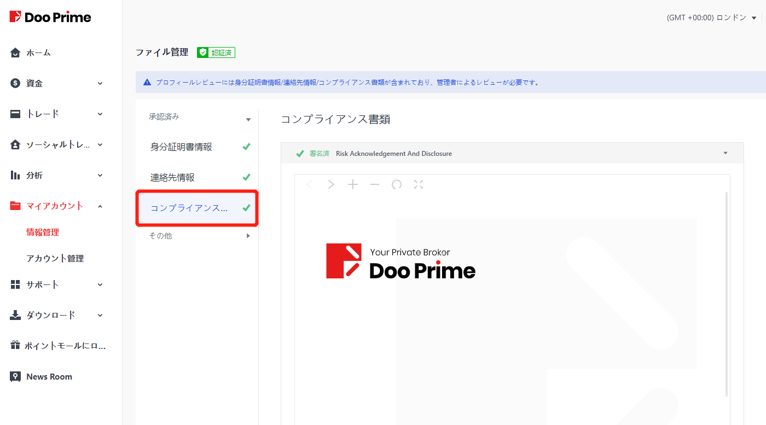Click the ファイル管理 page heading
Screen dimensions: 766x425
(162, 53)
